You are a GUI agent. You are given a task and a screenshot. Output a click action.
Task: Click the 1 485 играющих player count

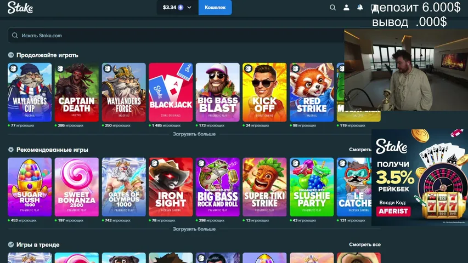(x=166, y=125)
